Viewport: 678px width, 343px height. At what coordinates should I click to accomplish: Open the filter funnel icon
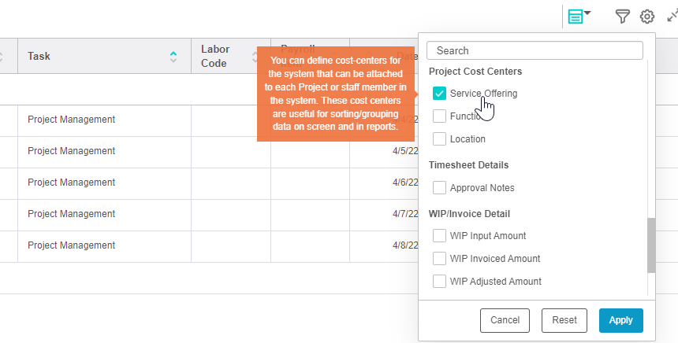(x=622, y=17)
